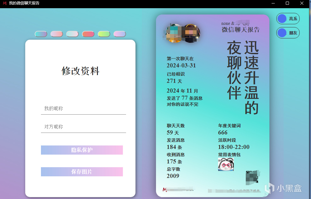Select the red-pink color swatch
This screenshot has width=311, height=199.
(x=88, y=34)
